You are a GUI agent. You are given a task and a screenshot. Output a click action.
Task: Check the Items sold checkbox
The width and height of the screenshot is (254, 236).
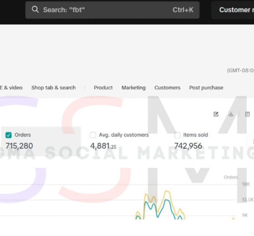pyautogui.click(x=177, y=135)
